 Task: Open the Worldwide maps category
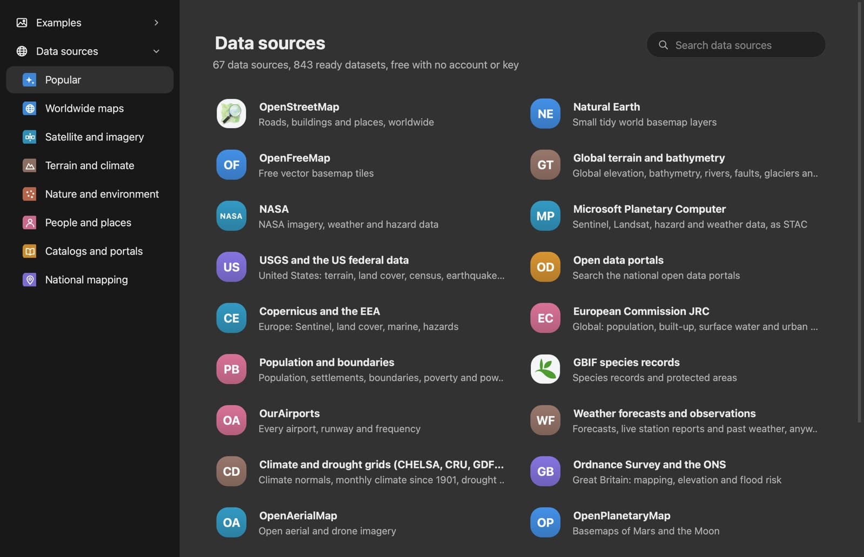[90, 109]
